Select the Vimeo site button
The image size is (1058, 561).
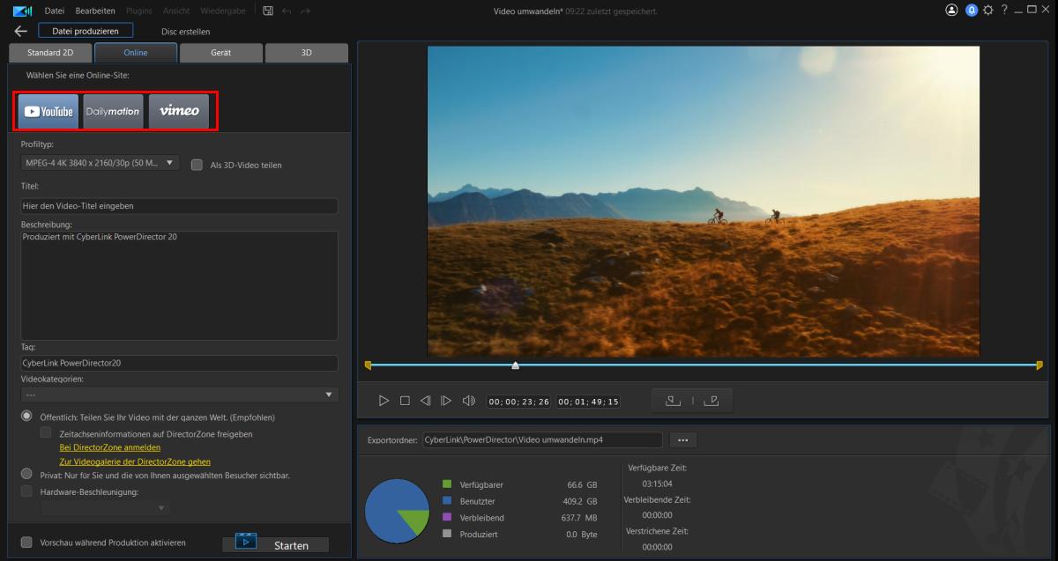[x=179, y=112]
